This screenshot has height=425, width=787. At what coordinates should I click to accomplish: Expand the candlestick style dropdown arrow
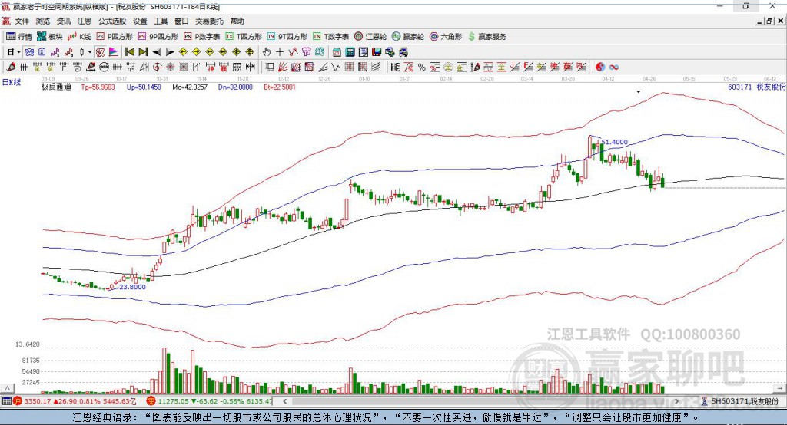click(x=90, y=52)
